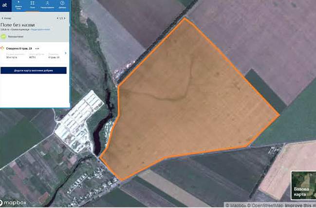Switch base map via Базова карта thumbnail

tap(303, 185)
